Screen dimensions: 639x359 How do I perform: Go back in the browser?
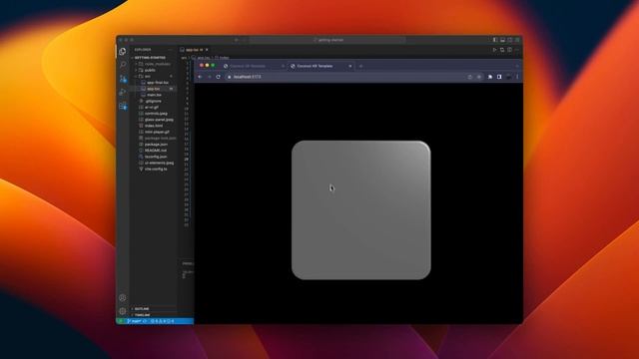click(200, 77)
